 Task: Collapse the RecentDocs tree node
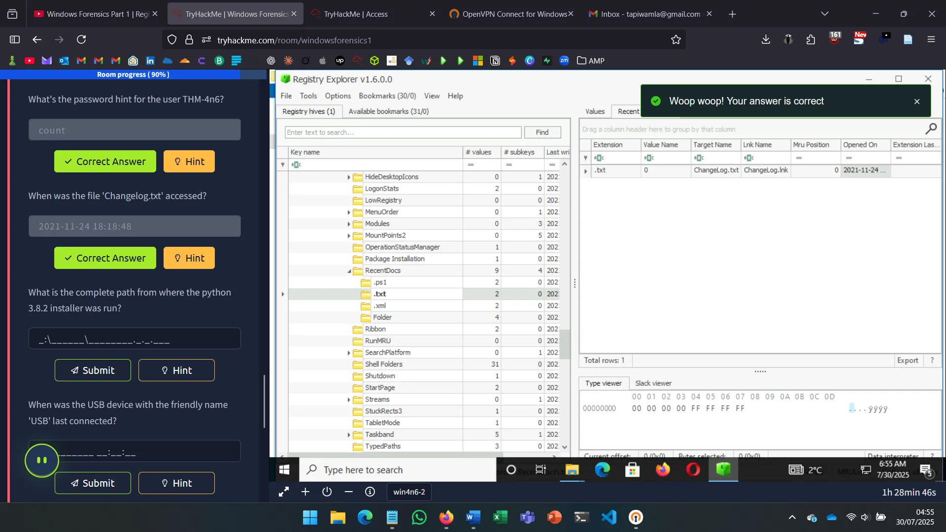[x=349, y=271]
